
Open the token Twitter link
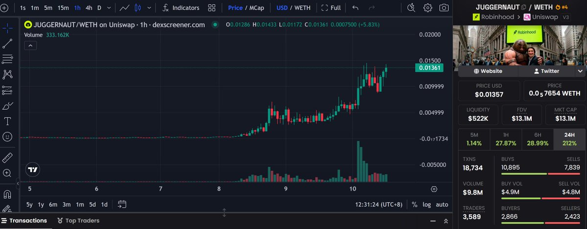[546, 71]
